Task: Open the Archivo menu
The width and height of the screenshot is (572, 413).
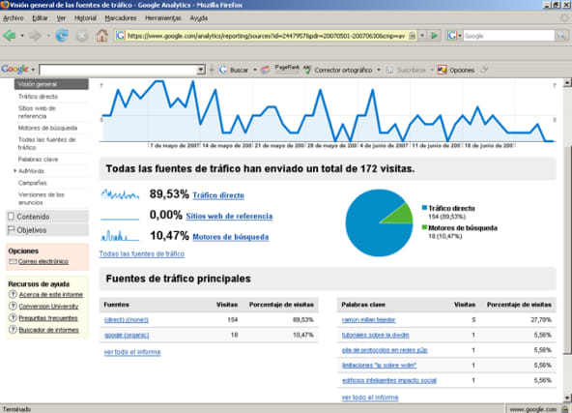Action: pos(14,18)
